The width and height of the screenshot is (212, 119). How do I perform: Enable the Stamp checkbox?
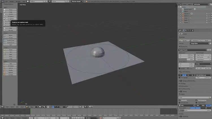pos(181,92)
